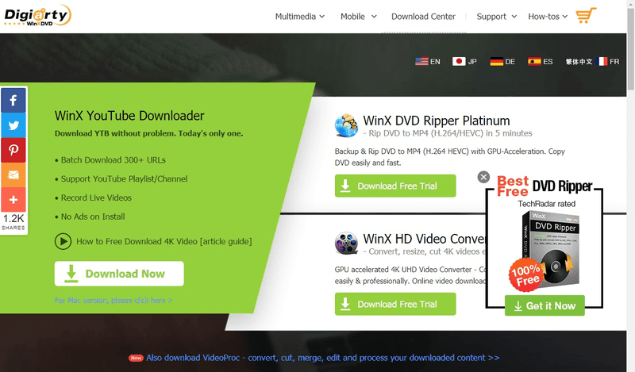The height and width of the screenshot is (372, 635).
Task: Click Download Now for YouTube Downloader
Action: pyautogui.click(x=119, y=274)
